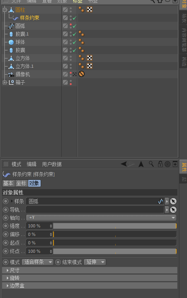Viewport: 187px width, 298px height.
Task: Open the 编辑 menu in attribute manager
Action: (31, 164)
